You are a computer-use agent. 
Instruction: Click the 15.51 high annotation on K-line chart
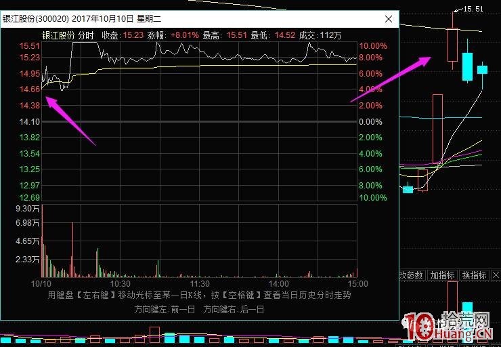click(x=473, y=9)
